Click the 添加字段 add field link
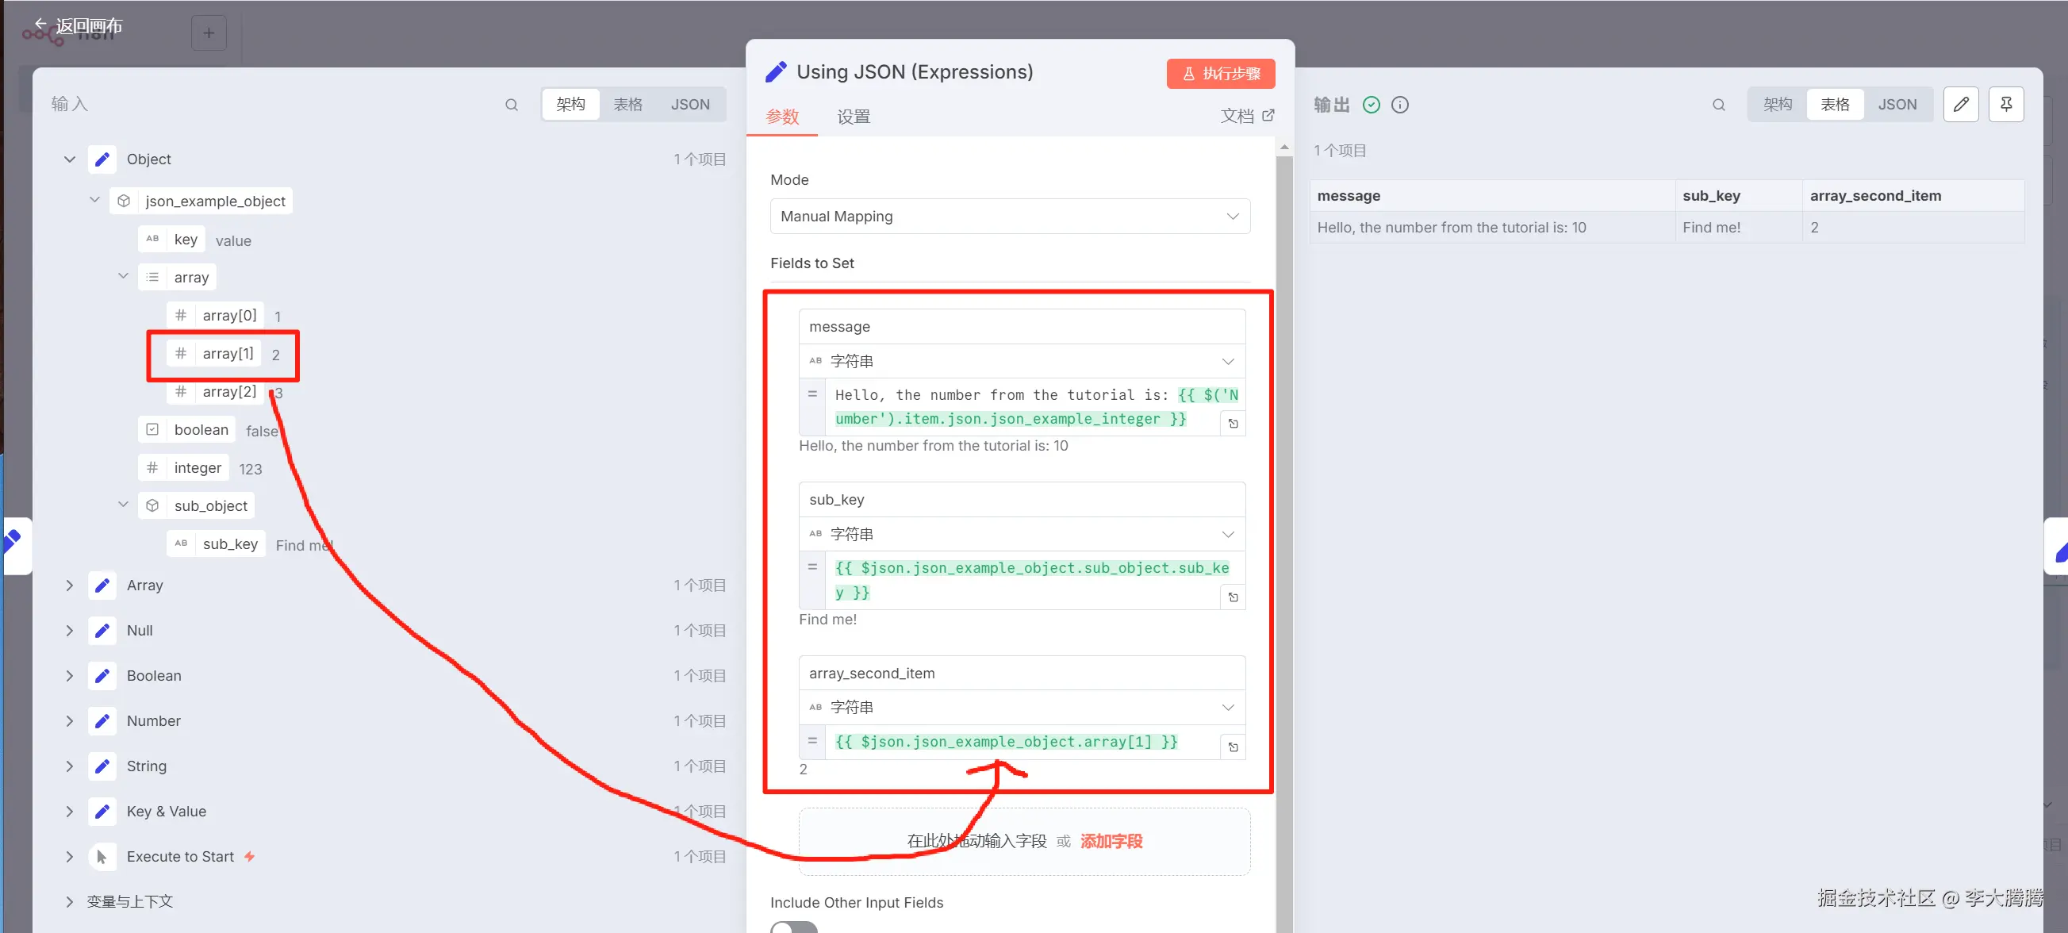The width and height of the screenshot is (2068, 933). point(1111,841)
